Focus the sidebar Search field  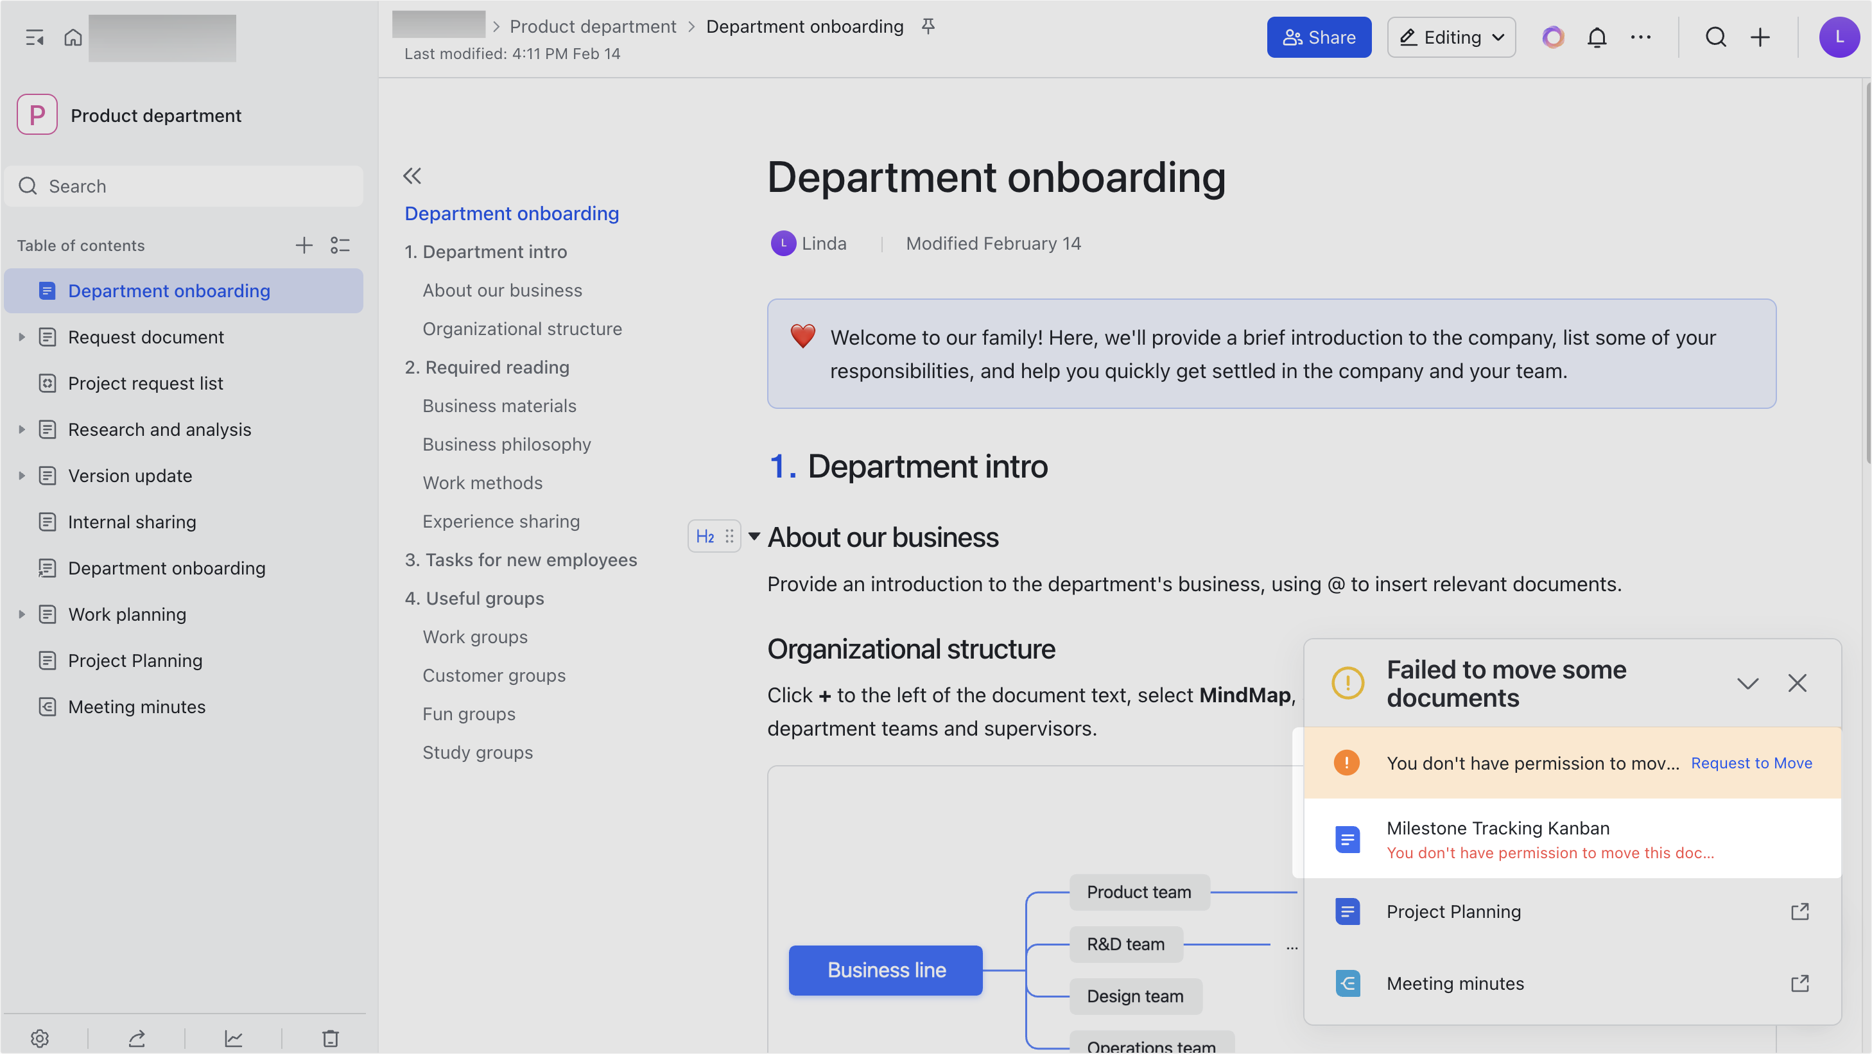[183, 186]
